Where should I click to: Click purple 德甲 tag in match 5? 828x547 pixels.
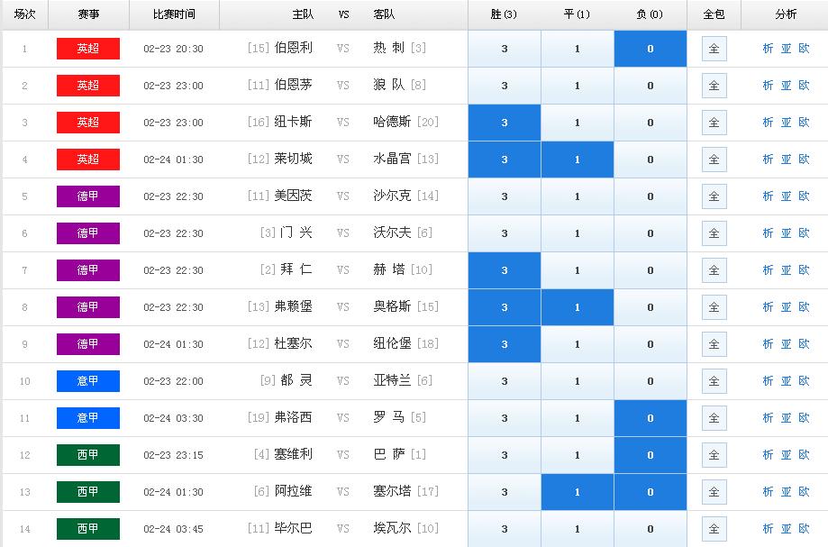(88, 196)
